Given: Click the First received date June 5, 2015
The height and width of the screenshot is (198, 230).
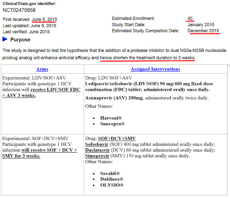Looking at the screenshot, I should point(45,19).
